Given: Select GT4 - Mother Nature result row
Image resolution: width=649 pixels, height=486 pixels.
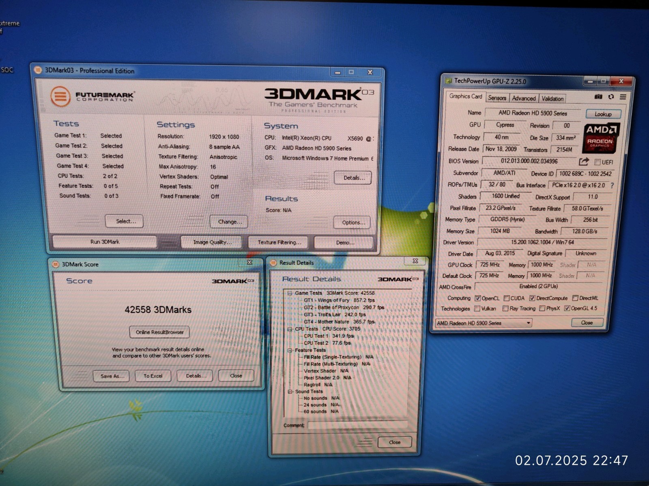Looking at the screenshot, I should pos(339,322).
